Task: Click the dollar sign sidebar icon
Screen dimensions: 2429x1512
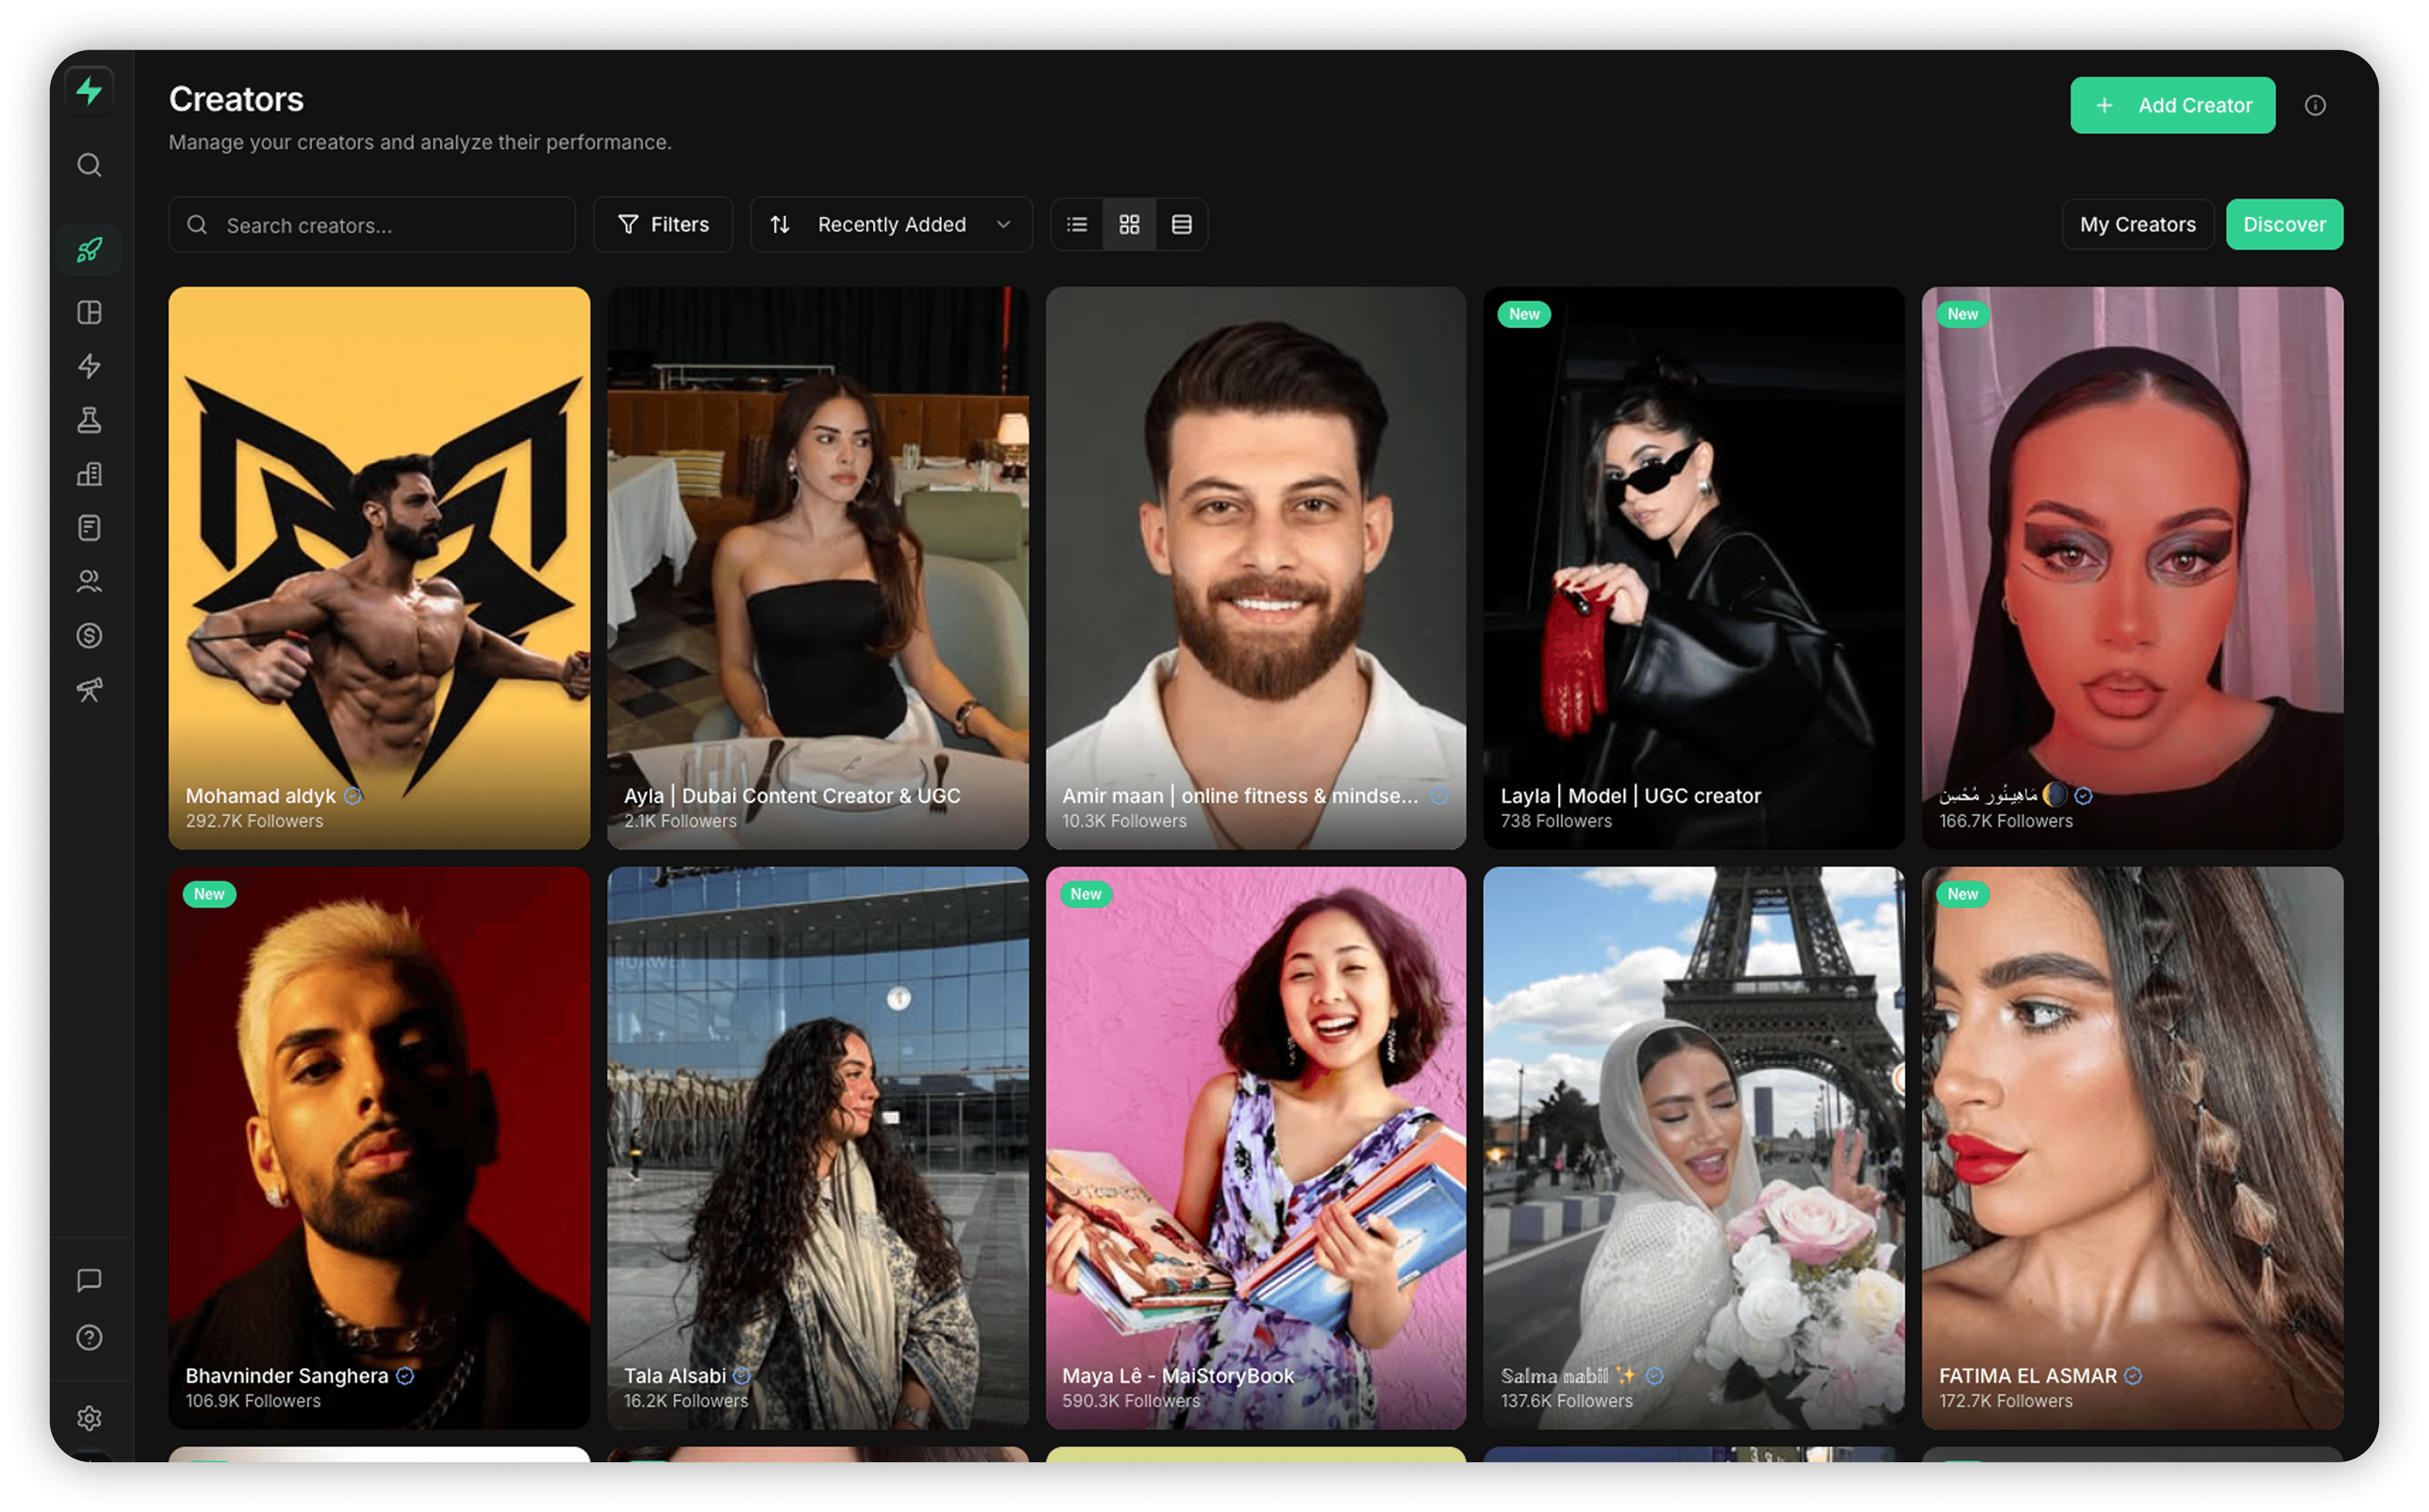Action: pyautogui.click(x=89, y=635)
